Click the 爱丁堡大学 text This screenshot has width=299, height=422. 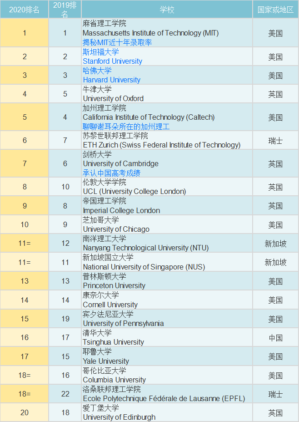tap(101, 408)
